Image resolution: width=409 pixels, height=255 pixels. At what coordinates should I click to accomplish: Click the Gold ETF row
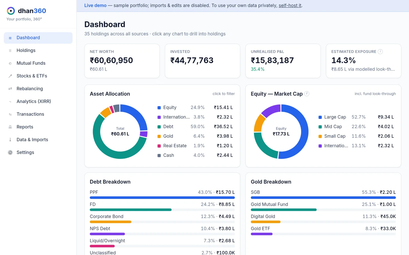pos(323,231)
